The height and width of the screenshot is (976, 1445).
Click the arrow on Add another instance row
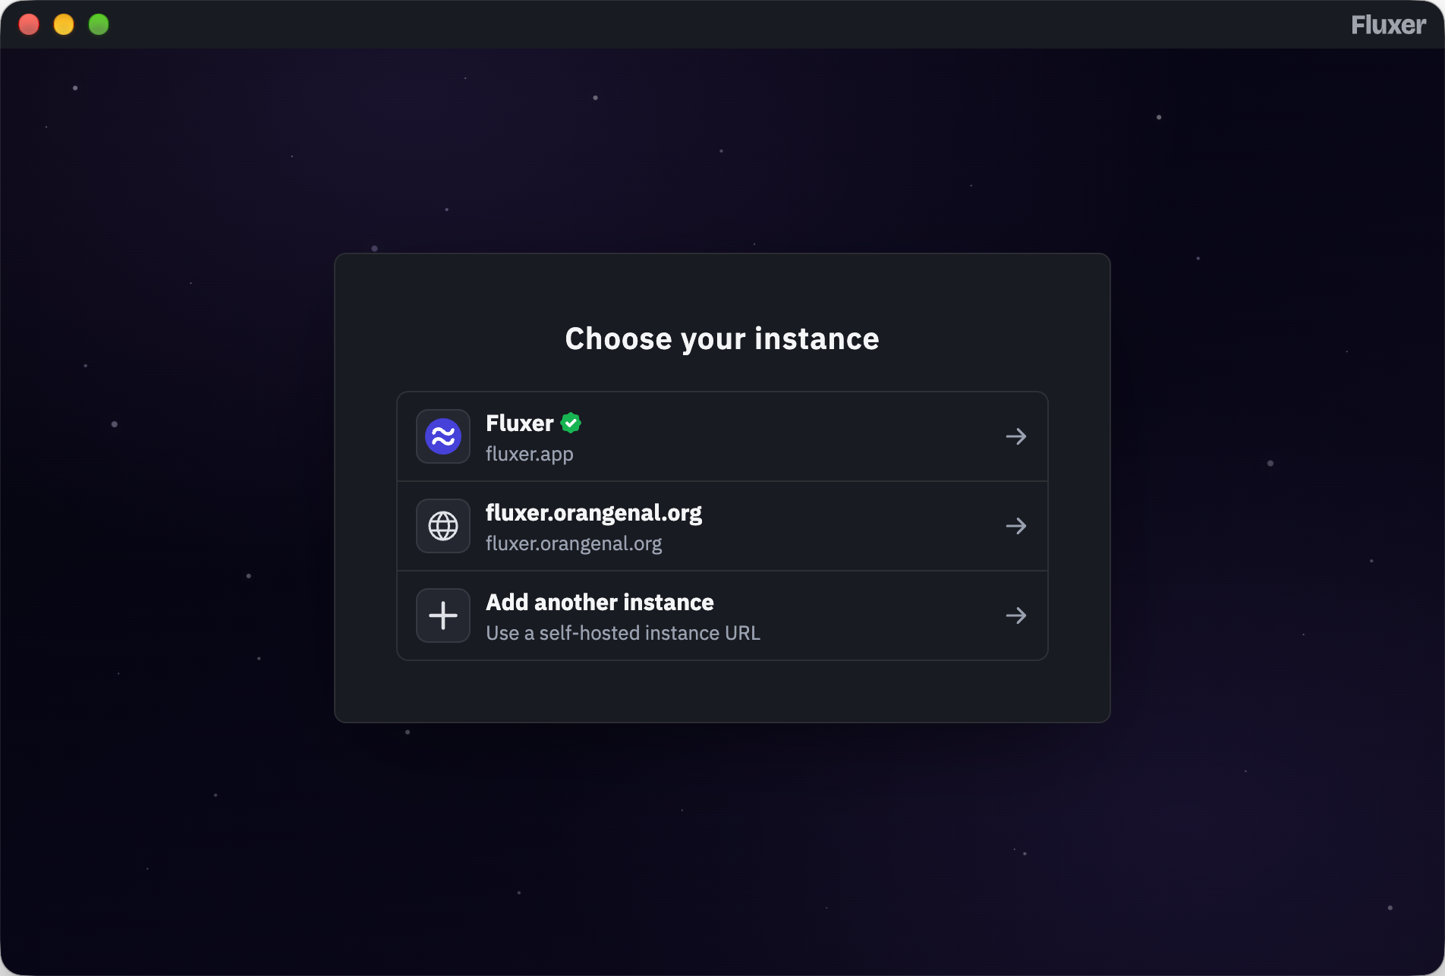(x=1016, y=616)
